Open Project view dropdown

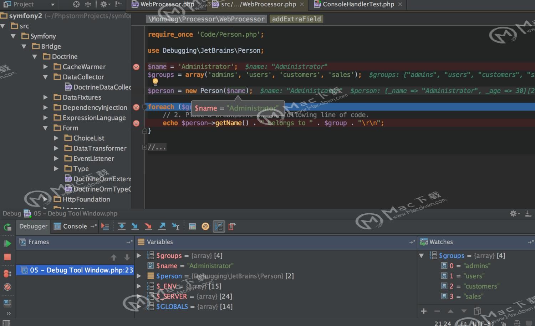point(53,5)
